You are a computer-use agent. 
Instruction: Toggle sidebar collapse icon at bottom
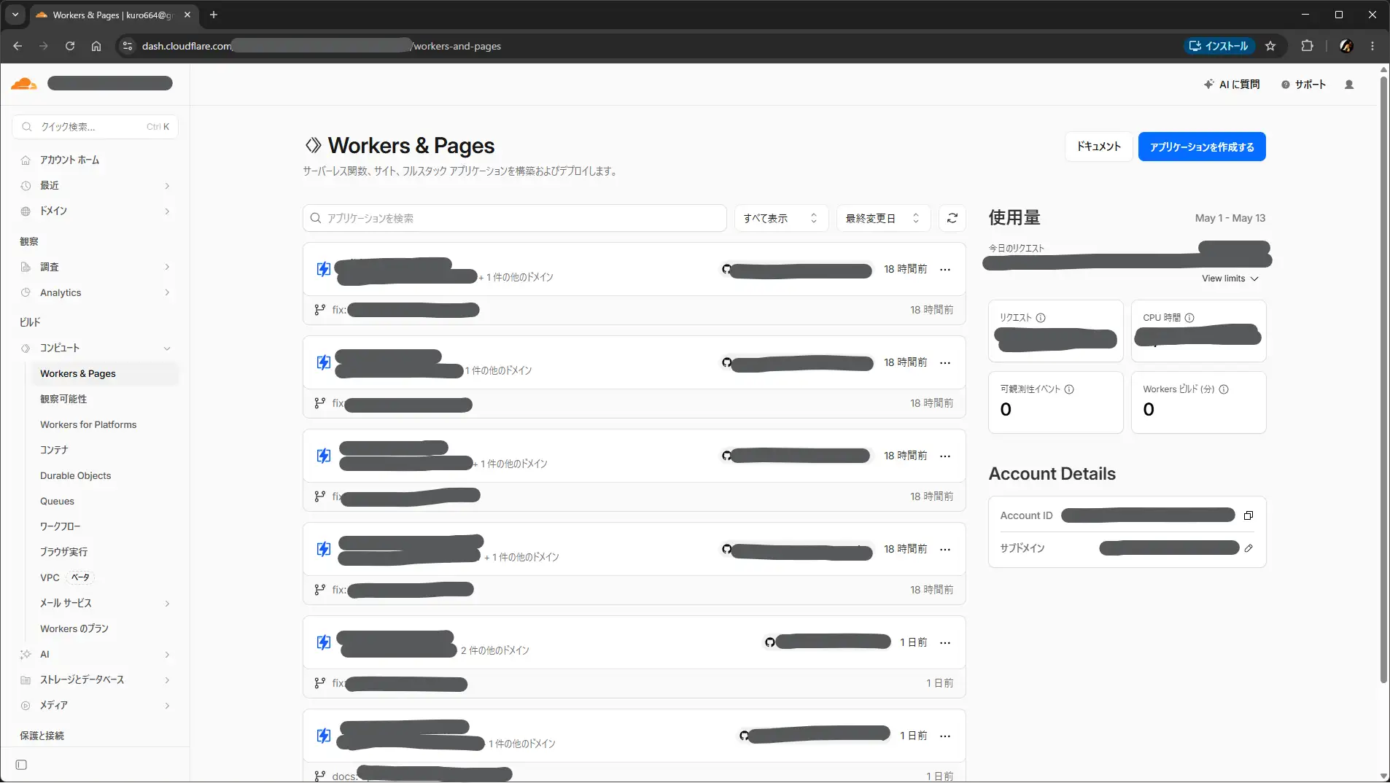pyautogui.click(x=21, y=765)
